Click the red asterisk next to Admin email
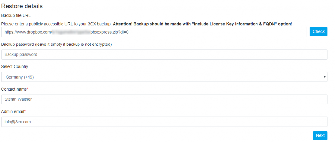This screenshot has height=142, width=335. coord(25,111)
